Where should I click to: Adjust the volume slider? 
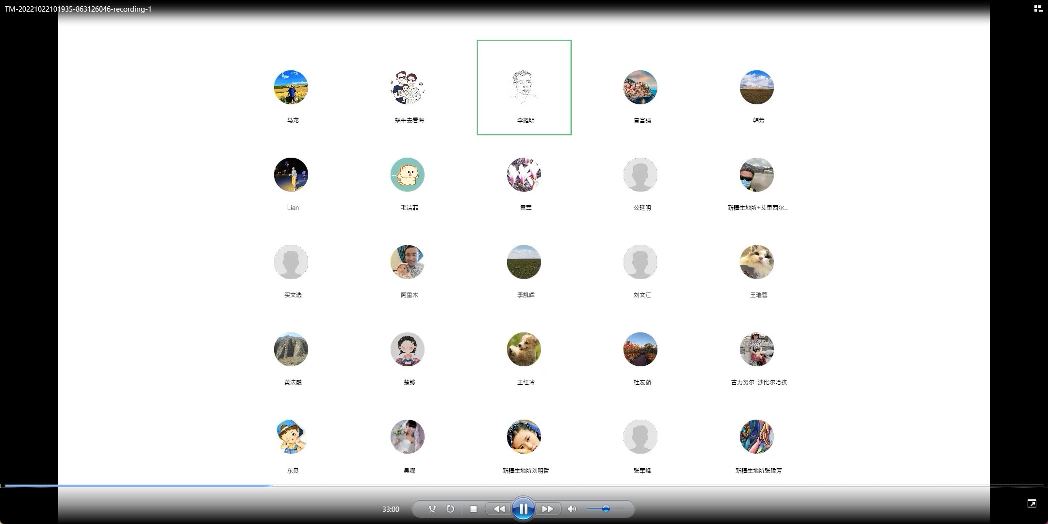coord(606,509)
